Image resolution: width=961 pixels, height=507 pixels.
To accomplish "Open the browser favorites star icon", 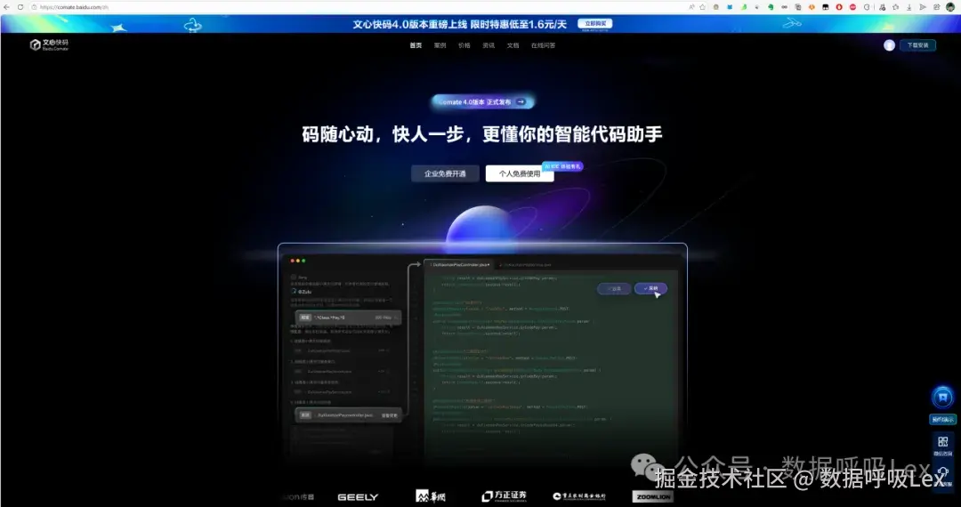I will pyautogui.click(x=895, y=7).
